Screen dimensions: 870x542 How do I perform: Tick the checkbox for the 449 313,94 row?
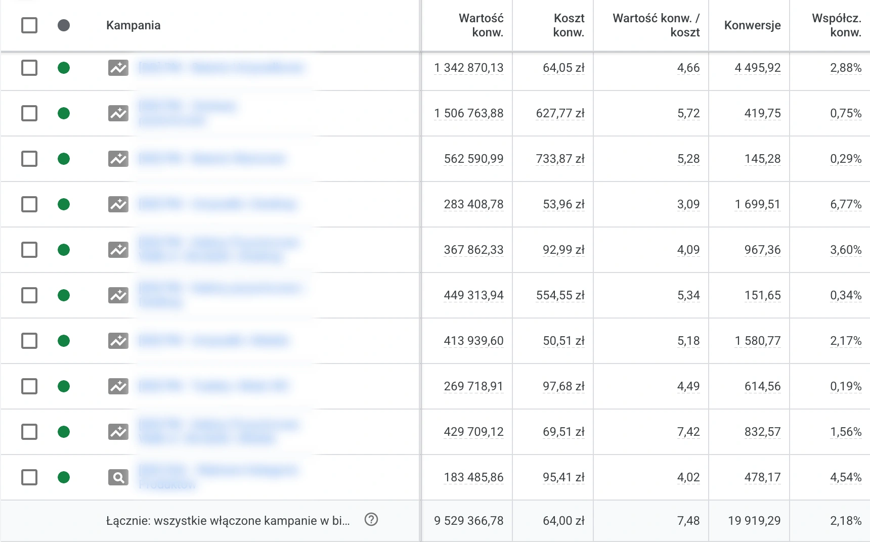point(29,295)
